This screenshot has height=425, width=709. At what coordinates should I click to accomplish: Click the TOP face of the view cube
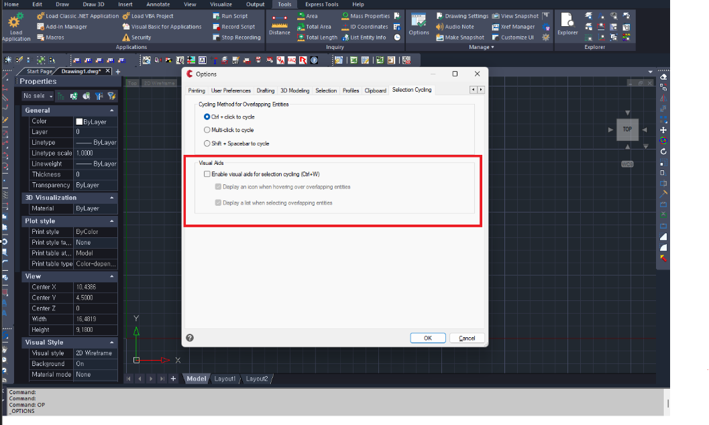point(627,129)
